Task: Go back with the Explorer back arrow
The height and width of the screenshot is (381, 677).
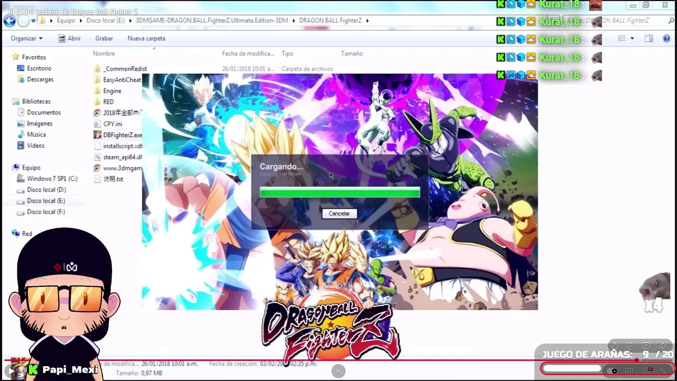Action: pyautogui.click(x=10, y=21)
